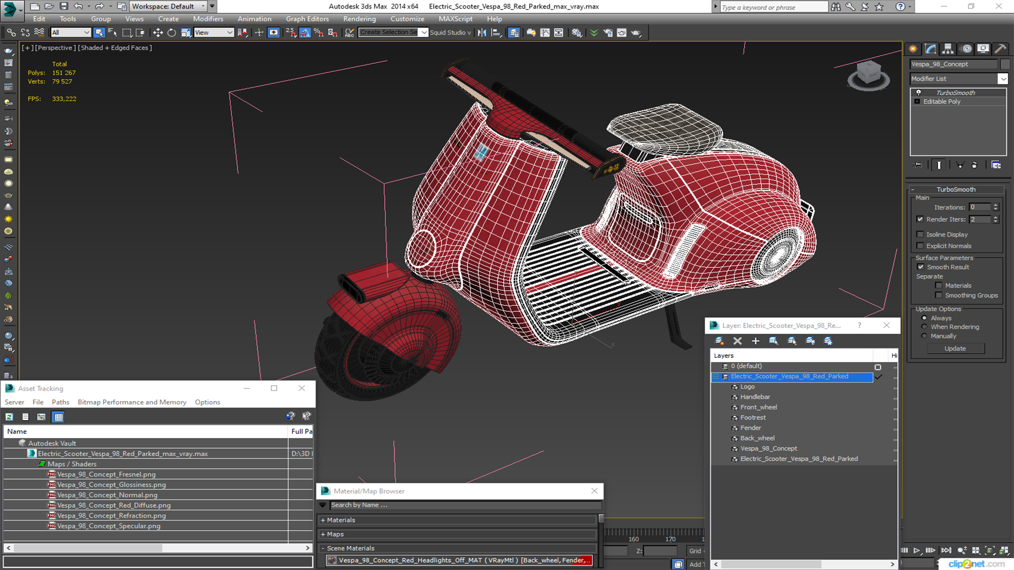Click Create New Layer in Layer window
Viewport: 1014px width, 570px height.
click(719, 341)
